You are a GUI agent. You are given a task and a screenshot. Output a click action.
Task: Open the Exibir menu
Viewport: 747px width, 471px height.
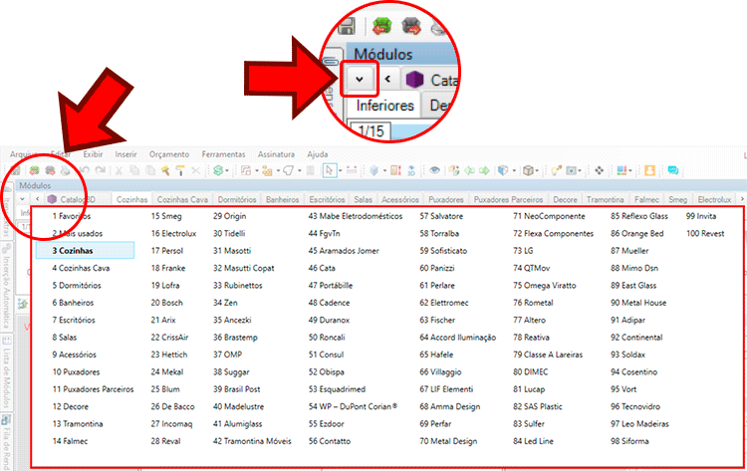93,154
